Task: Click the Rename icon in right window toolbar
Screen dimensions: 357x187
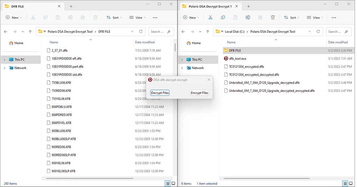Action: (x=248, y=17)
